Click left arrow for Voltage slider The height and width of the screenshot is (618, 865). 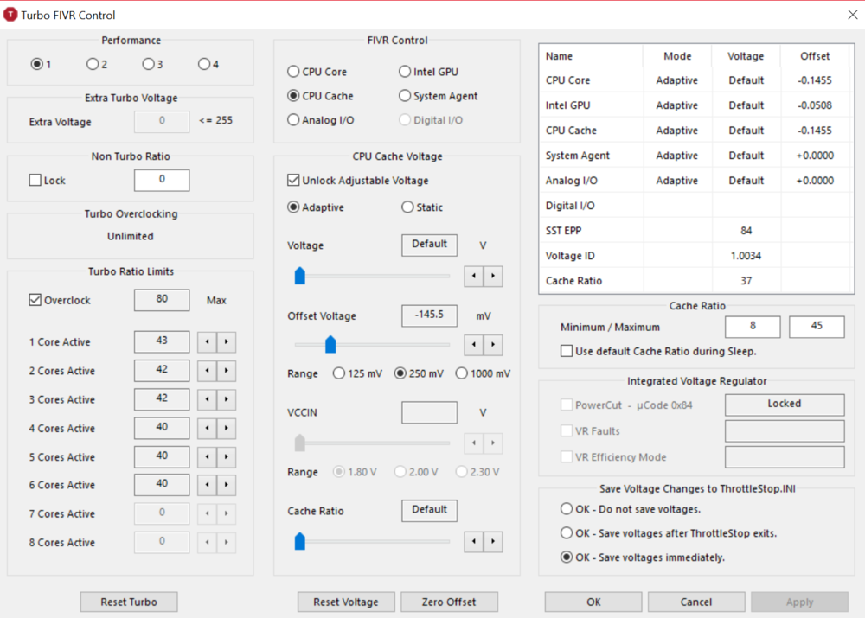point(474,276)
